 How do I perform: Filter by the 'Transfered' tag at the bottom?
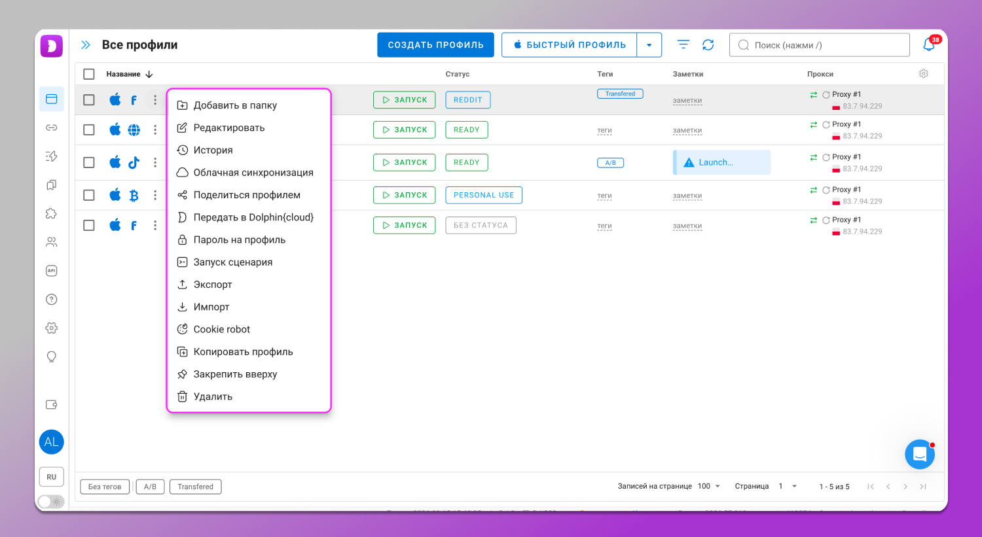(195, 487)
